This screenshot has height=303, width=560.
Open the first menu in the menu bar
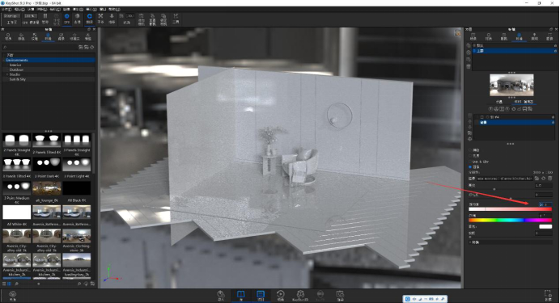[x=6, y=9]
